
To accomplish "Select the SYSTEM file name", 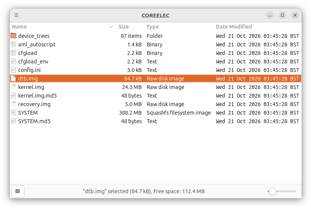I will click(x=28, y=113).
